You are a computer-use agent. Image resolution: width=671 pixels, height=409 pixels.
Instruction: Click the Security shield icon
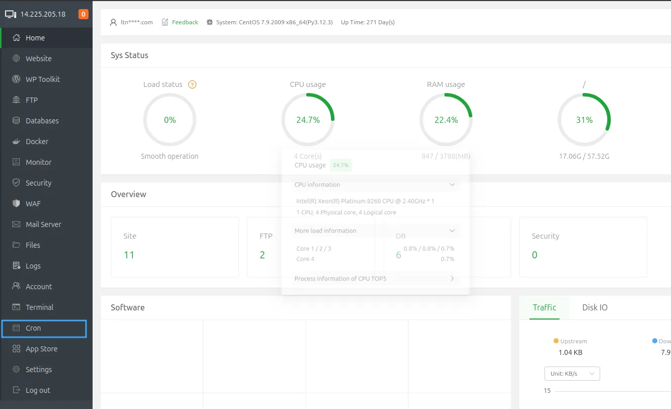coord(16,183)
